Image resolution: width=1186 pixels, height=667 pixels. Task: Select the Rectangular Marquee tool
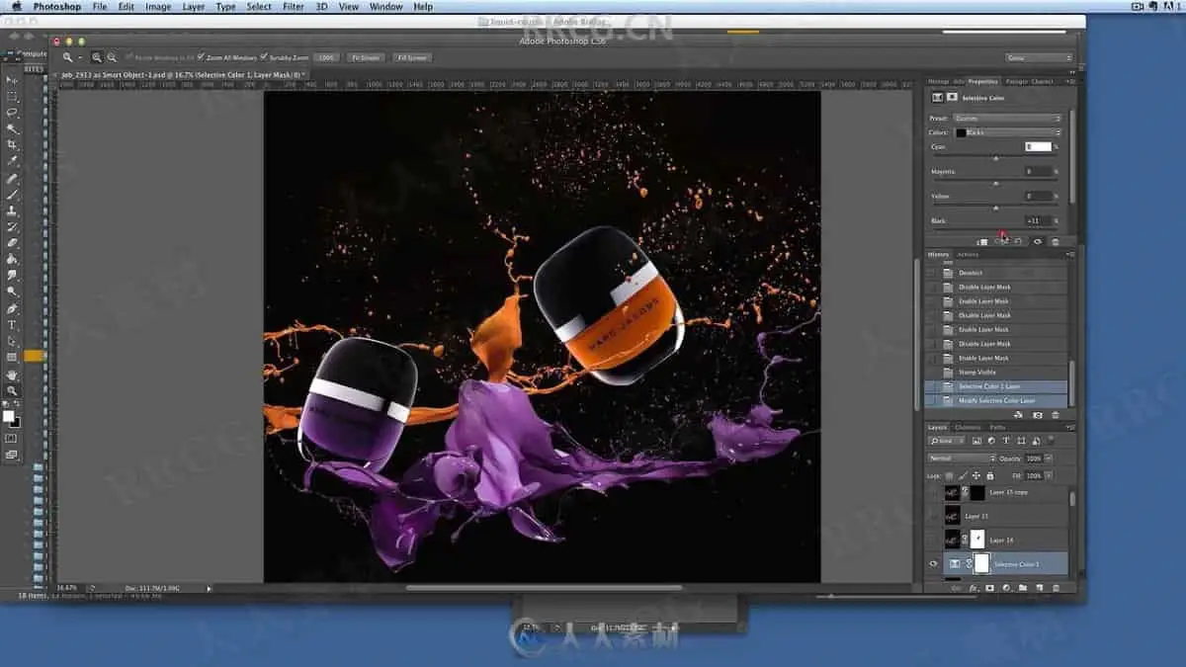[x=12, y=97]
